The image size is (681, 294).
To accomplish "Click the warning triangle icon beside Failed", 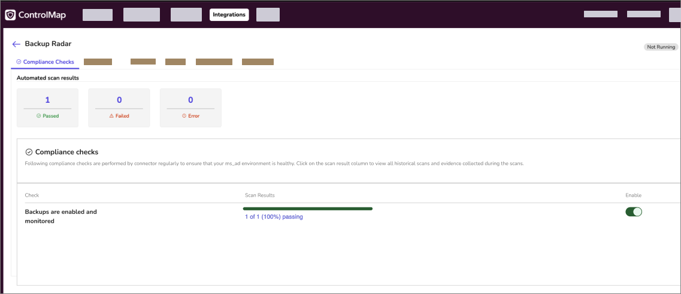I will pos(111,116).
